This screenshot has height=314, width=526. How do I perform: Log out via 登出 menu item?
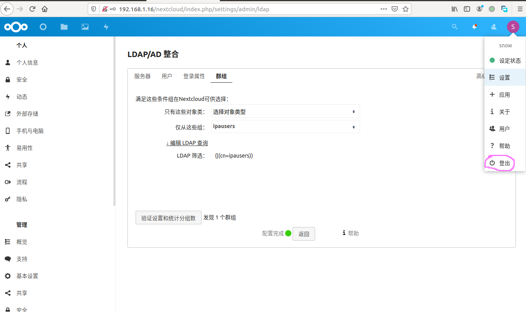pyautogui.click(x=505, y=163)
